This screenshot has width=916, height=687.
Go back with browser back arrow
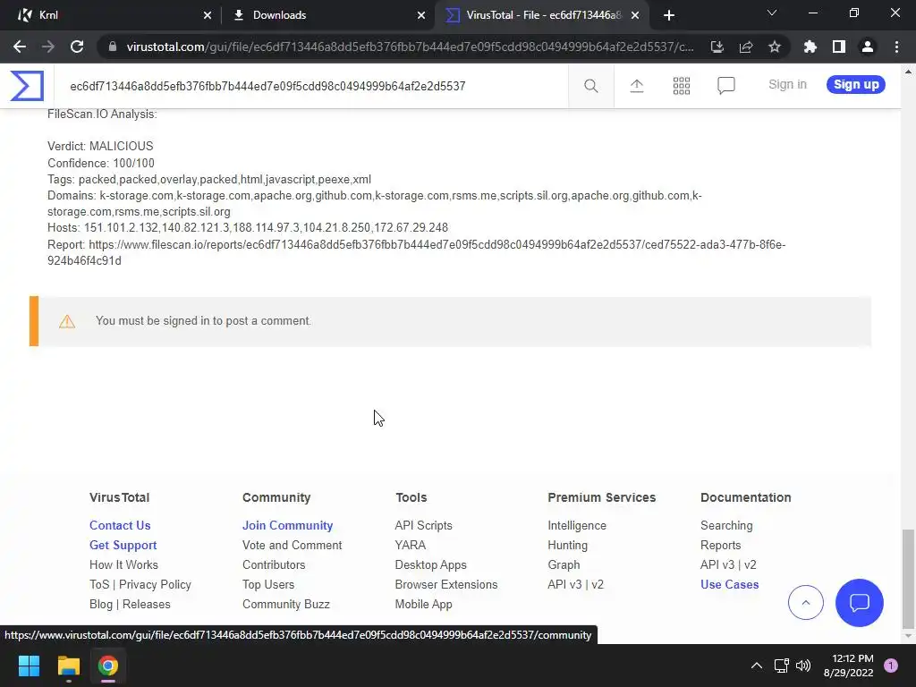pos(20,47)
